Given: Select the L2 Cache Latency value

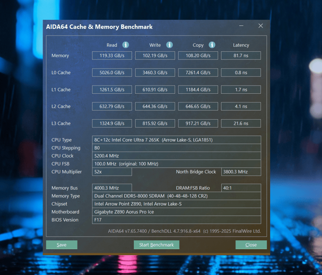Looking at the screenshot, I should tap(241, 106).
